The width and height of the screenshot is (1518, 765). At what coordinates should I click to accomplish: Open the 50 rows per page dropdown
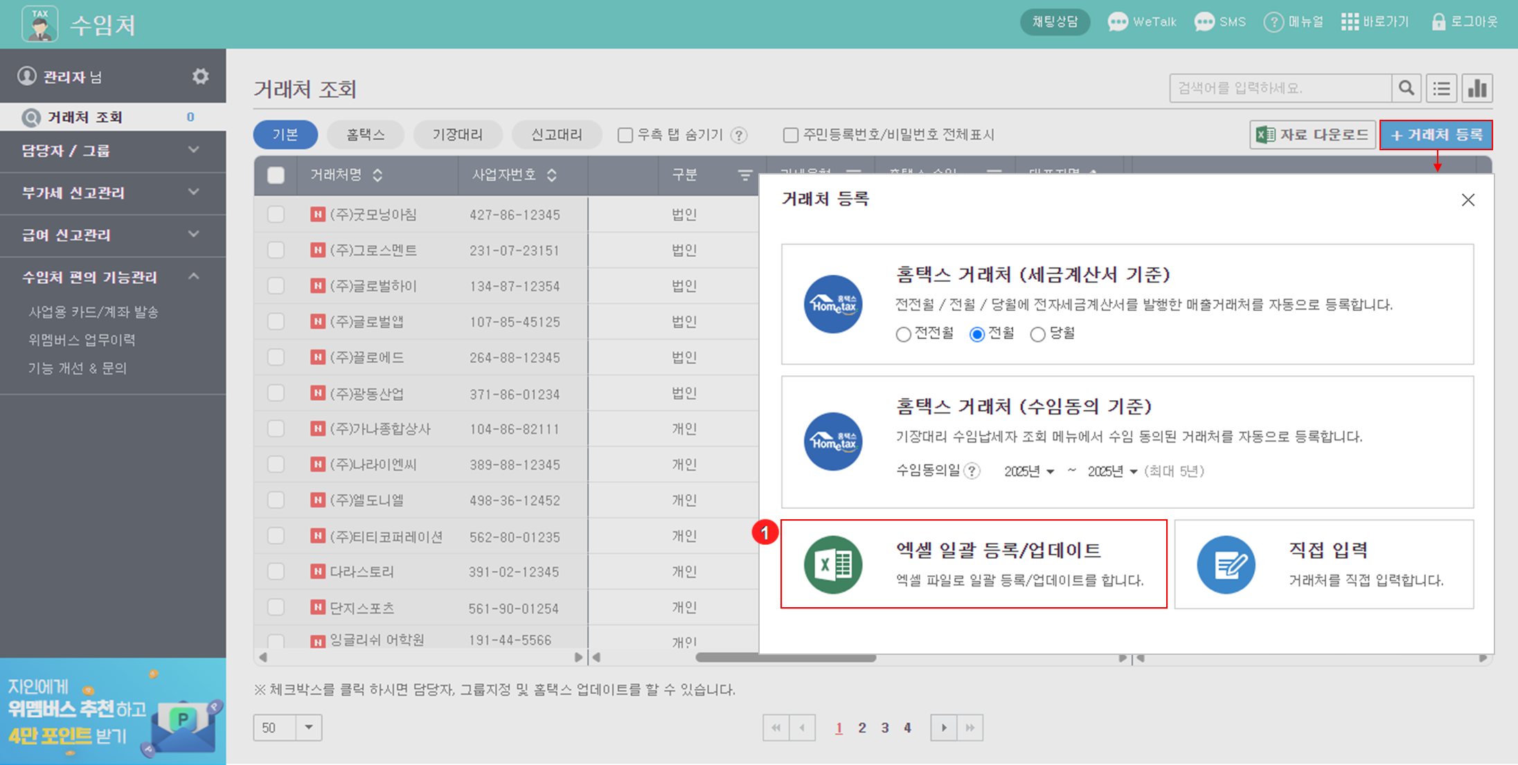tap(309, 727)
